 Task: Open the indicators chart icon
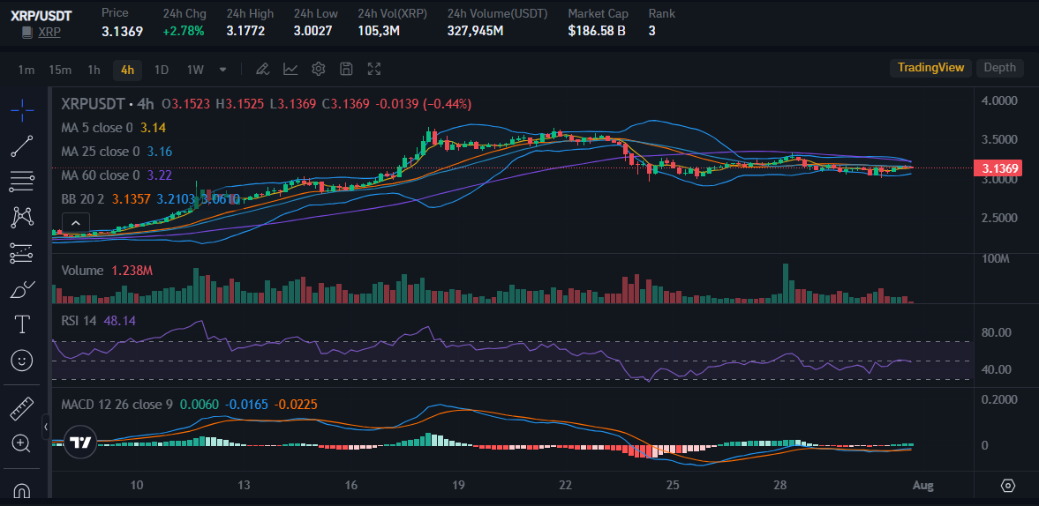[290, 69]
